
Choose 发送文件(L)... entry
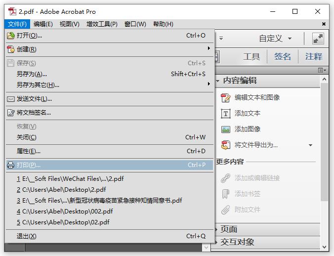click(x=110, y=99)
